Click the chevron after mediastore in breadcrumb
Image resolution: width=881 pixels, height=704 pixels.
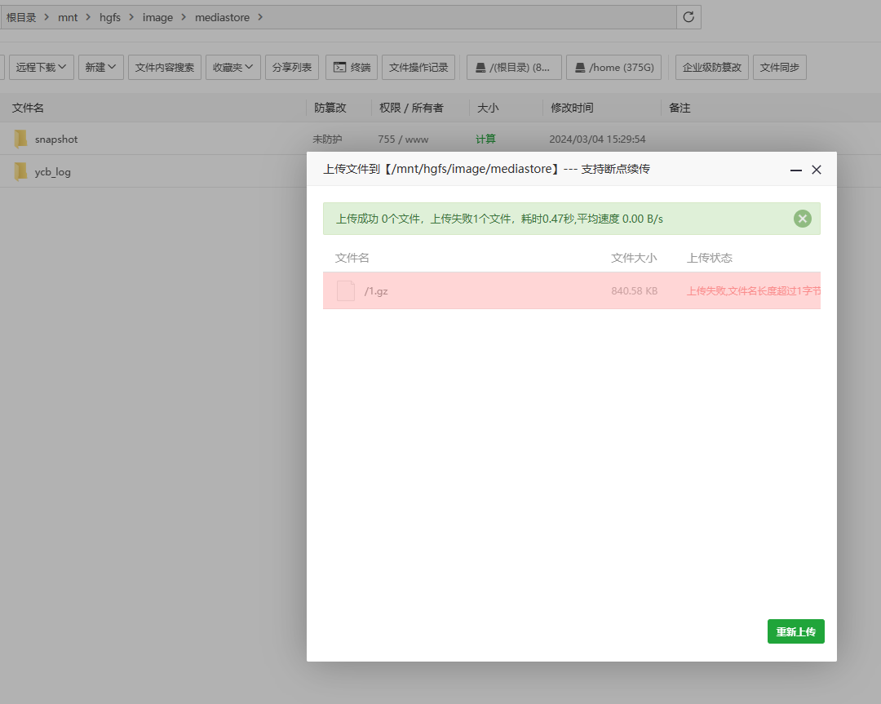click(260, 17)
